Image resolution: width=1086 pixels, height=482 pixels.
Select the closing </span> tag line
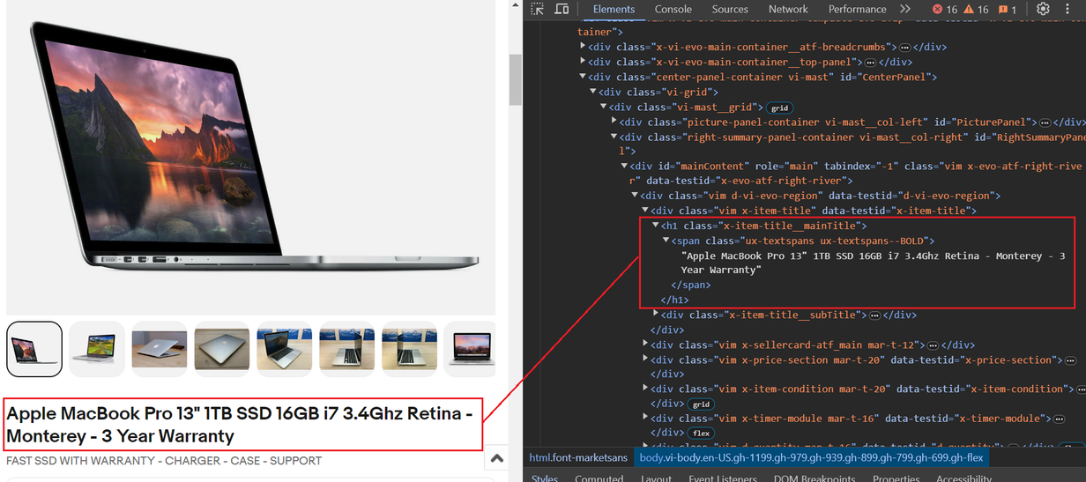click(x=691, y=285)
